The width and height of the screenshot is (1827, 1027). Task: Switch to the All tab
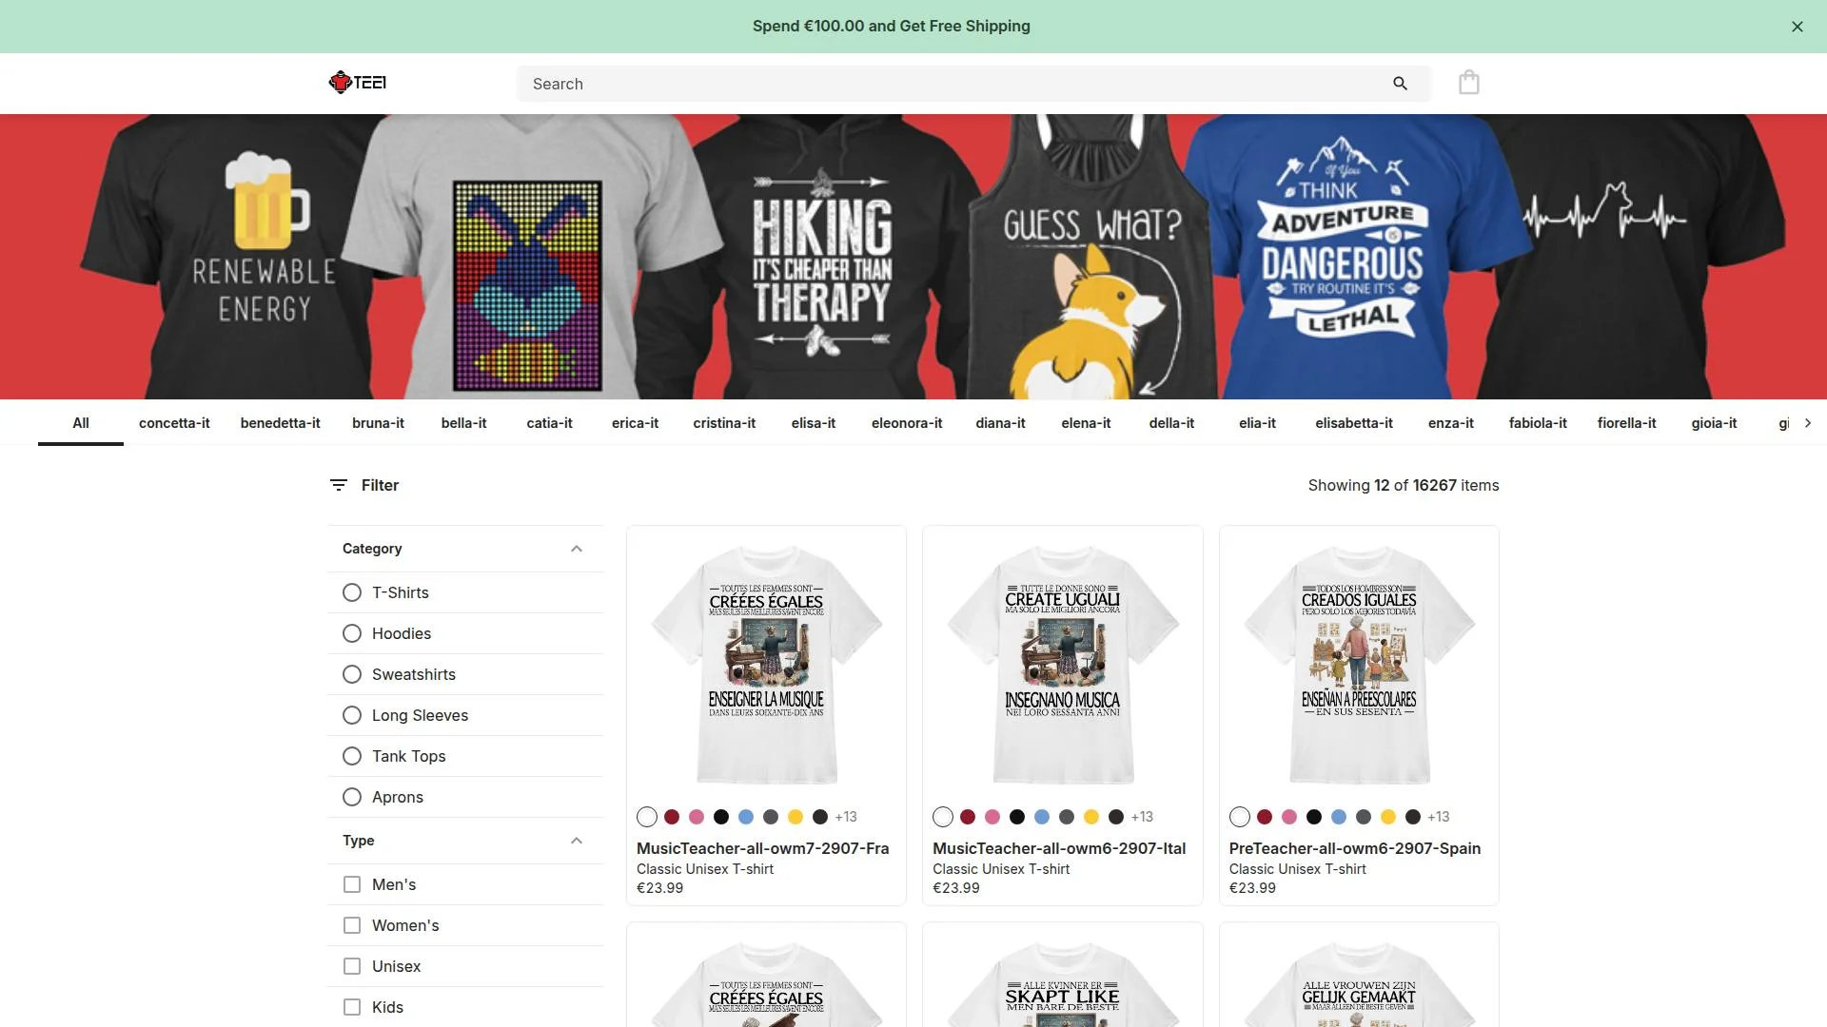[81, 423]
